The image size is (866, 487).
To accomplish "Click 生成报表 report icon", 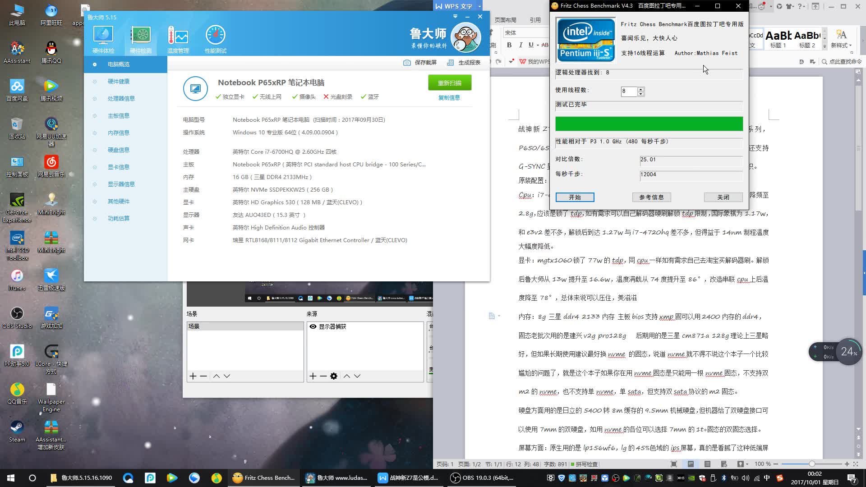I will [x=450, y=63].
